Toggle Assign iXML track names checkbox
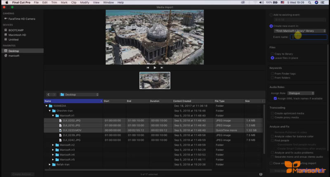330x177 pixels. tap(275, 99)
